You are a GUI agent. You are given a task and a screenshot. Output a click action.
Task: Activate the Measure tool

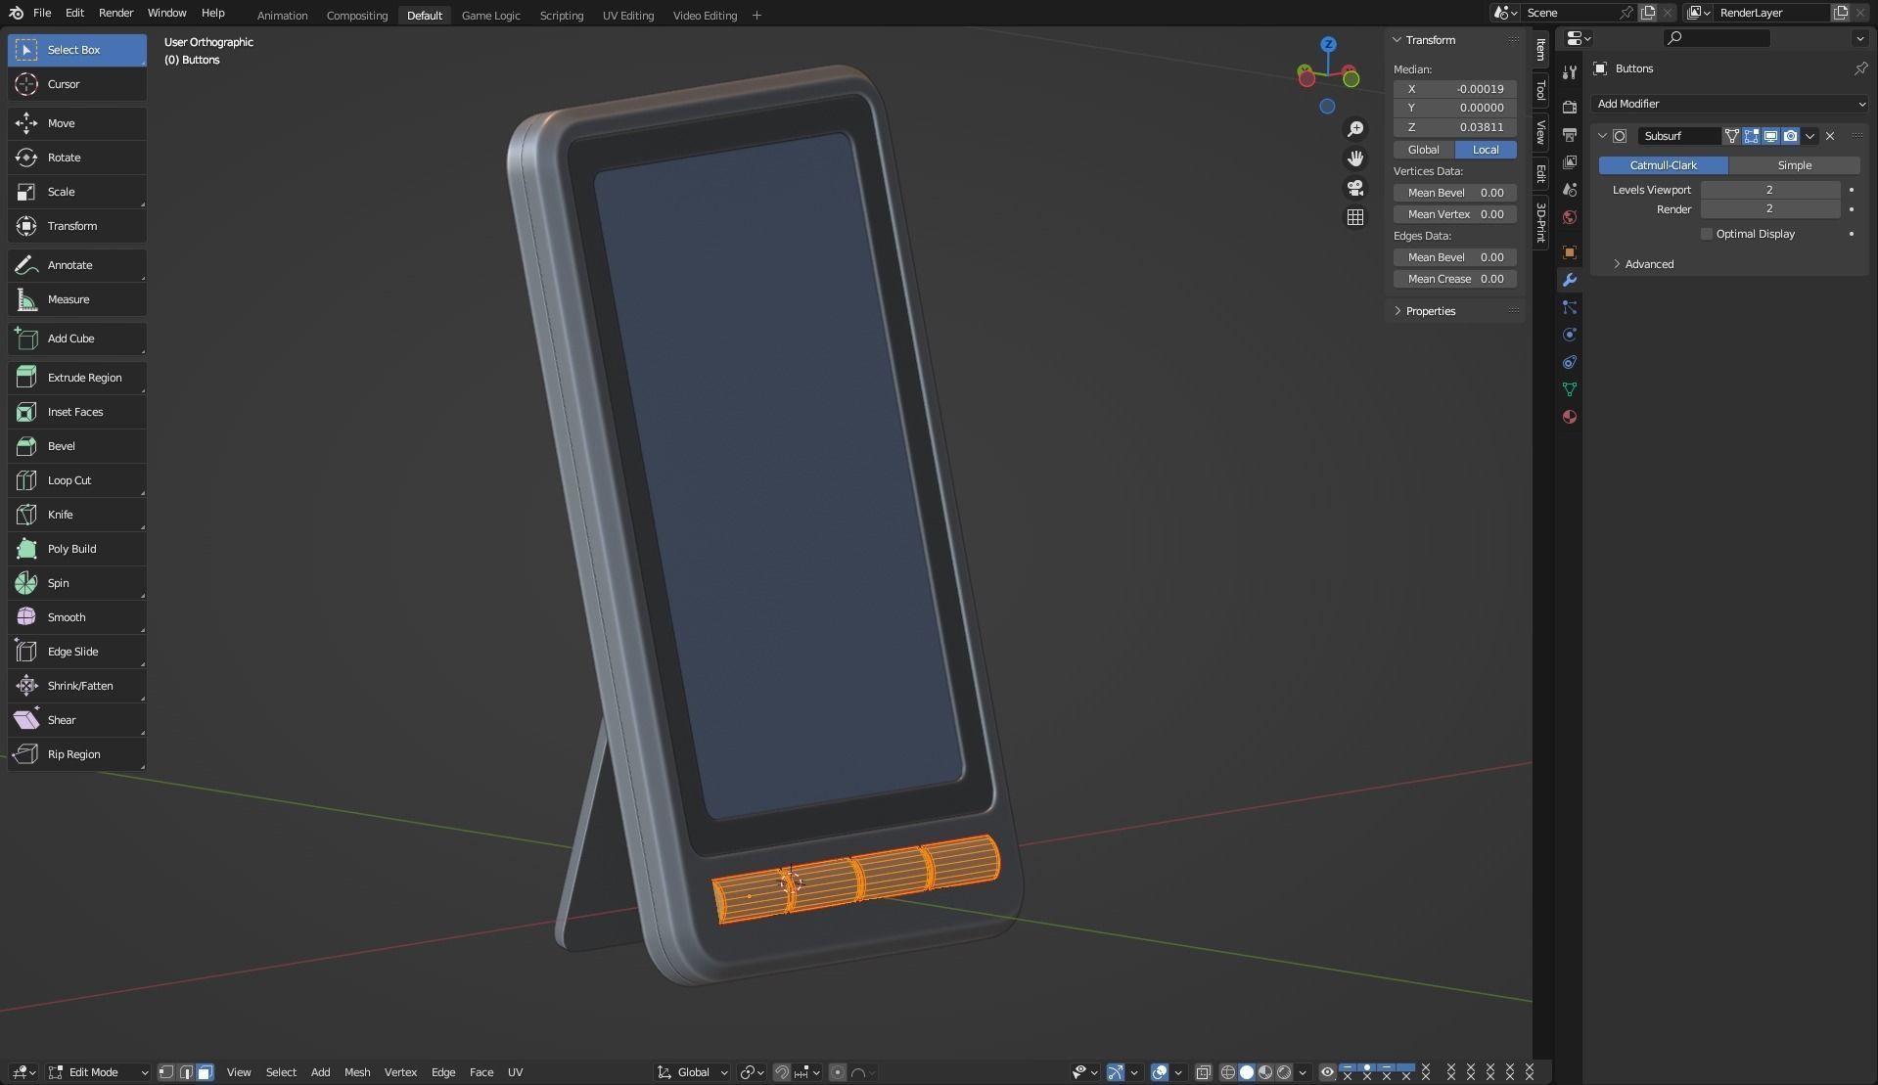pos(77,299)
